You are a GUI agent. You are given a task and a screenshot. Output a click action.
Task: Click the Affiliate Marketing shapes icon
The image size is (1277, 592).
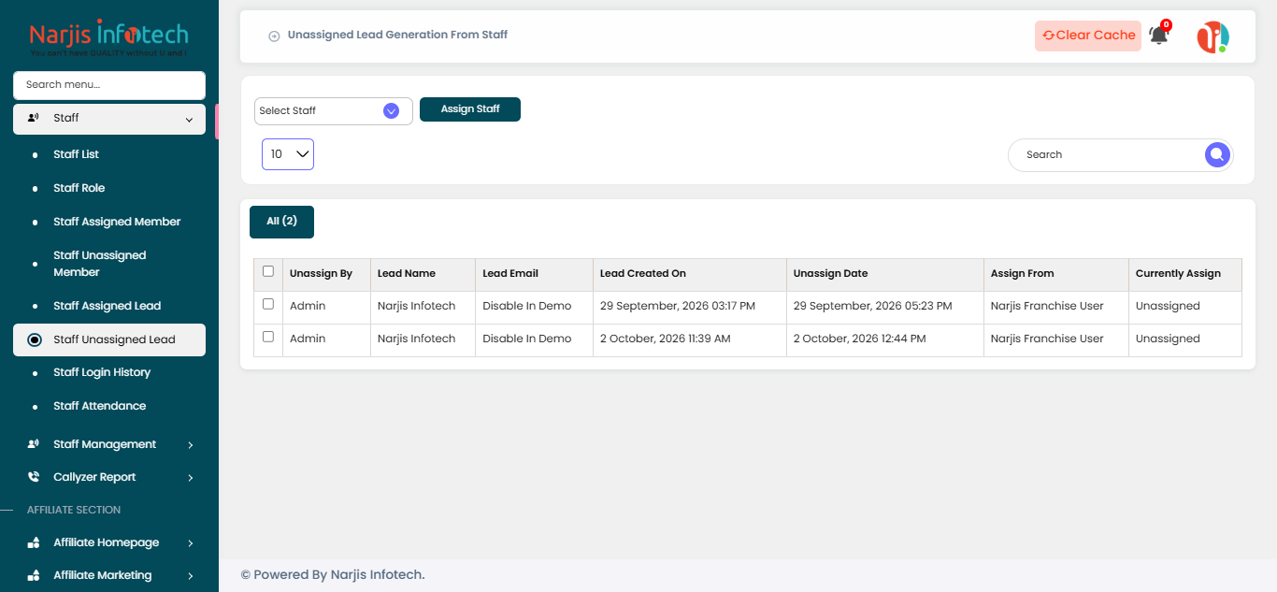[34, 575]
